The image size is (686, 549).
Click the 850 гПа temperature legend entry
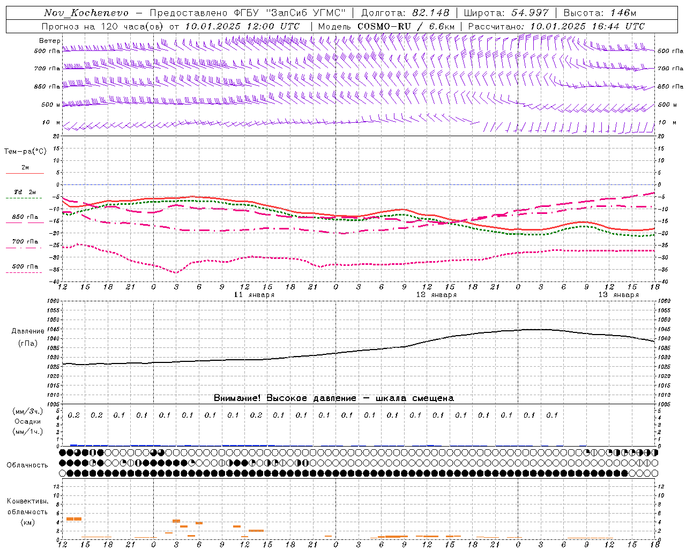pyautogui.click(x=25, y=217)
